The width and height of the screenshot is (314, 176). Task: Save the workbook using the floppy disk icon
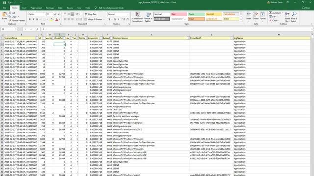pyautogui.click(x=4, y=2)
